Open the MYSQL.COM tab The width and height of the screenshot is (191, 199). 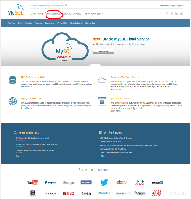tap(37, 14)
